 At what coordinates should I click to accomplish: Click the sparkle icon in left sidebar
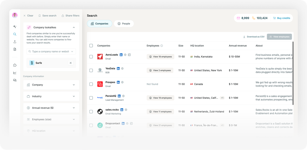pos(15,27)
